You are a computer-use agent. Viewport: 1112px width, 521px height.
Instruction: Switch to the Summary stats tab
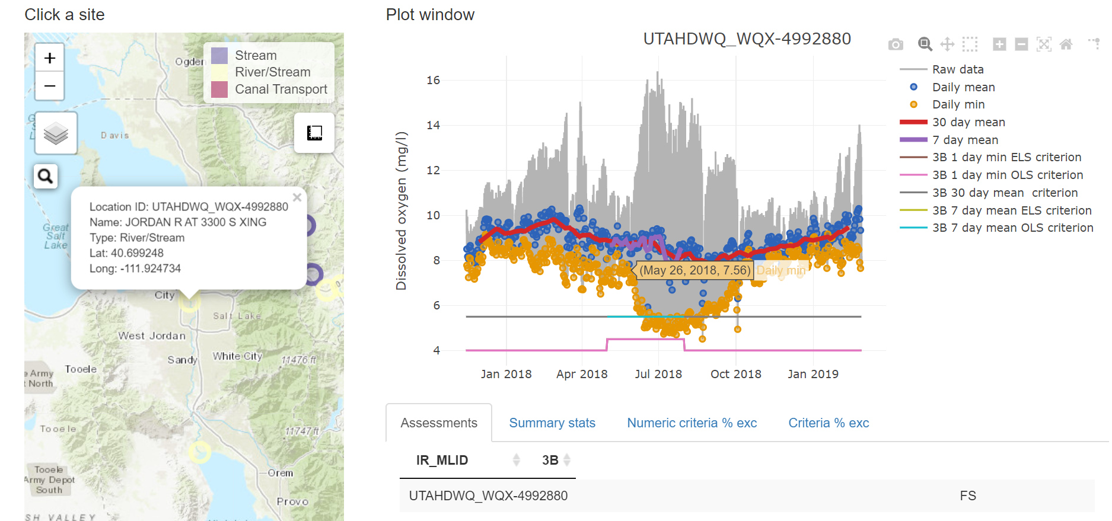(x=552, y=423)
